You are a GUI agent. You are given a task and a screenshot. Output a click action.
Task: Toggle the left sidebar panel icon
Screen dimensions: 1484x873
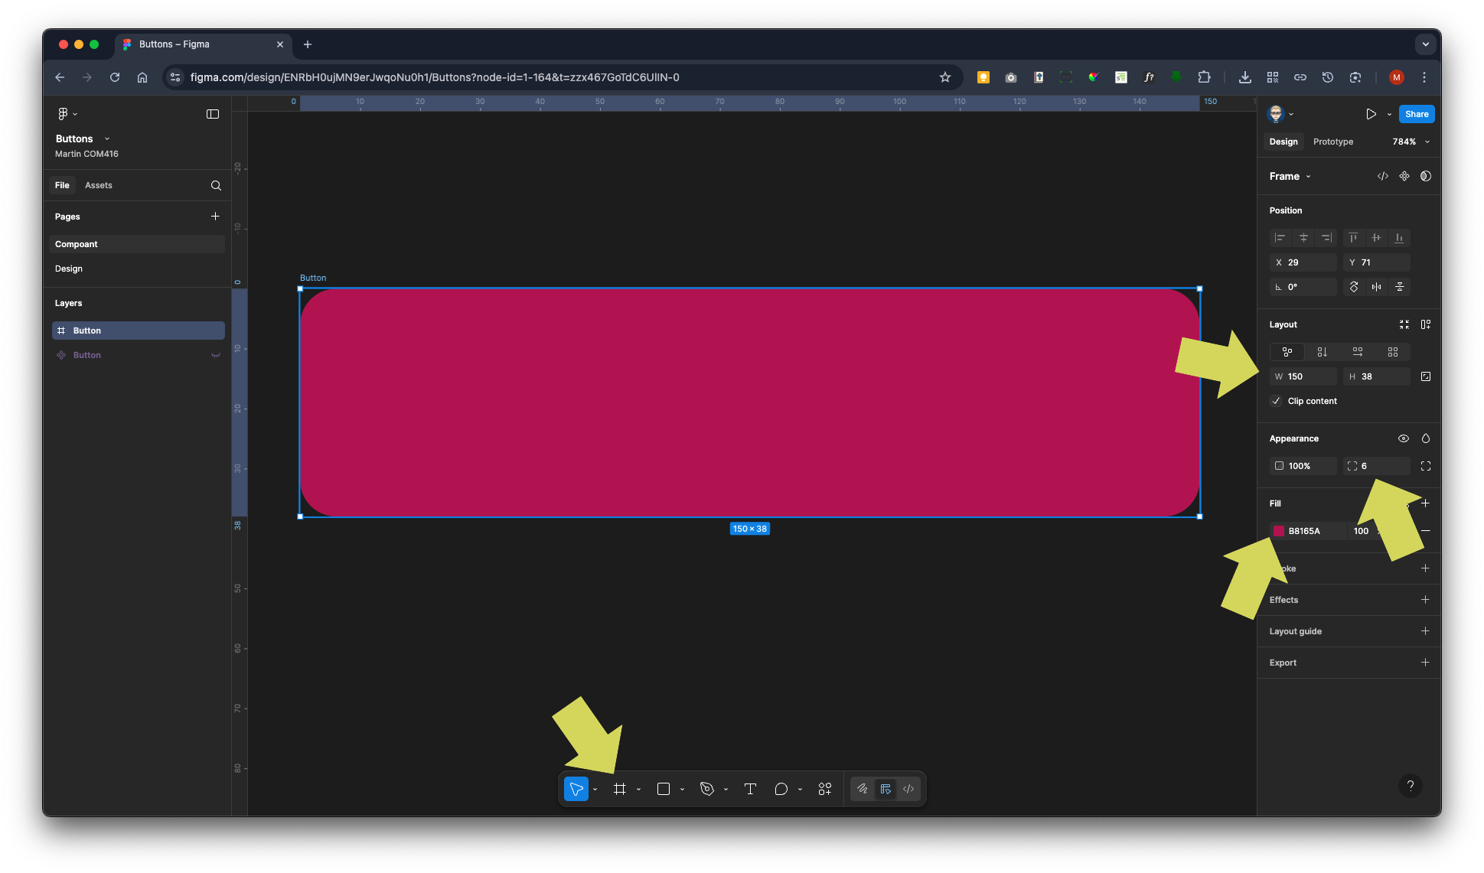(213, 114)
